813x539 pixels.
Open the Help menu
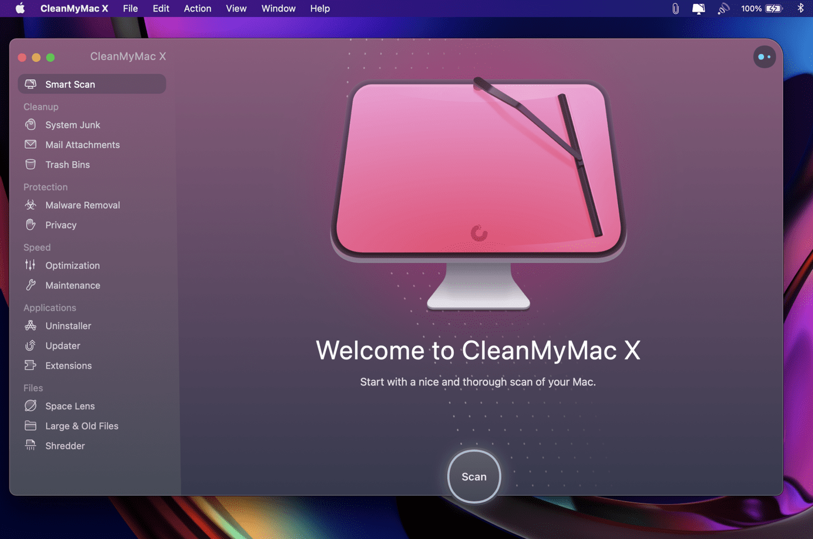(x=319, y=8)
